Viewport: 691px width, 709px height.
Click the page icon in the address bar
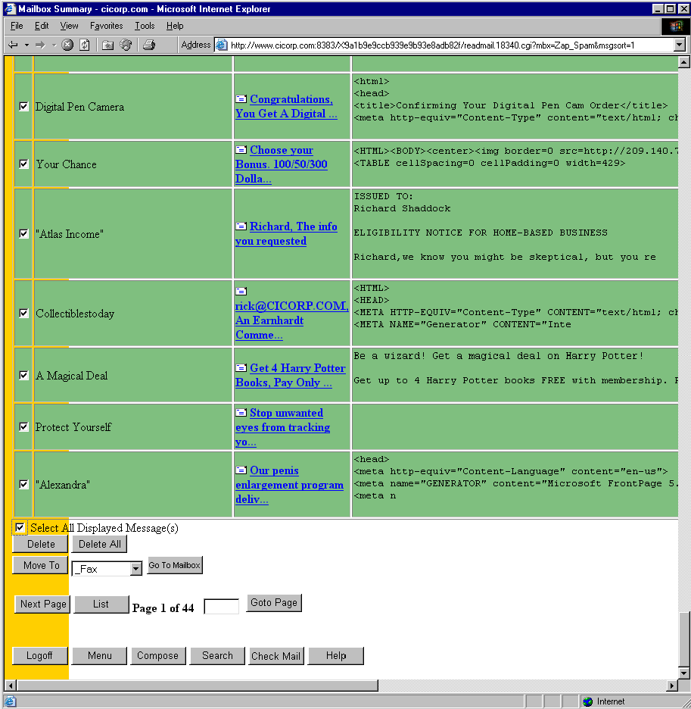222,45
